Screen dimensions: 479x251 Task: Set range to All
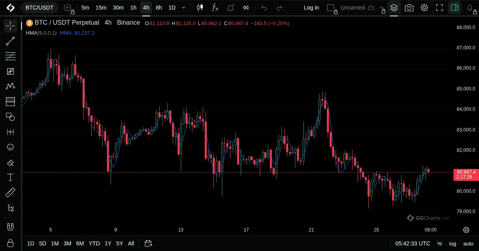(x=131, y=243)
